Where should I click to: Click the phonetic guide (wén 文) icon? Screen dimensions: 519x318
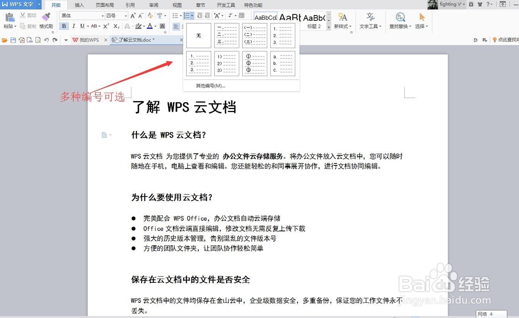click(x=160, y=16)
